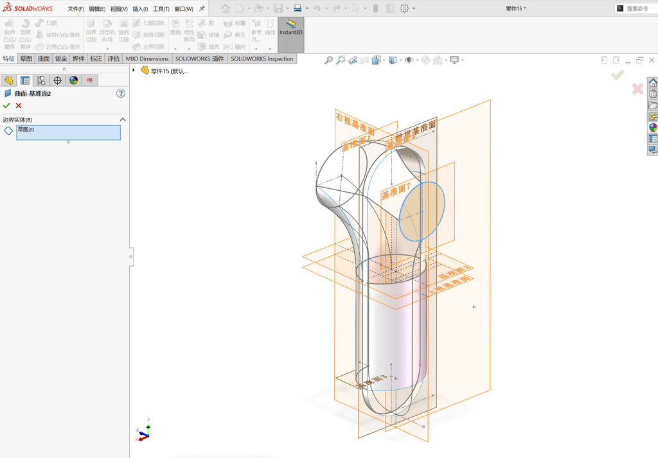Open the Options gear icon
Screen dimensions: 658x458
click(404, 8)
